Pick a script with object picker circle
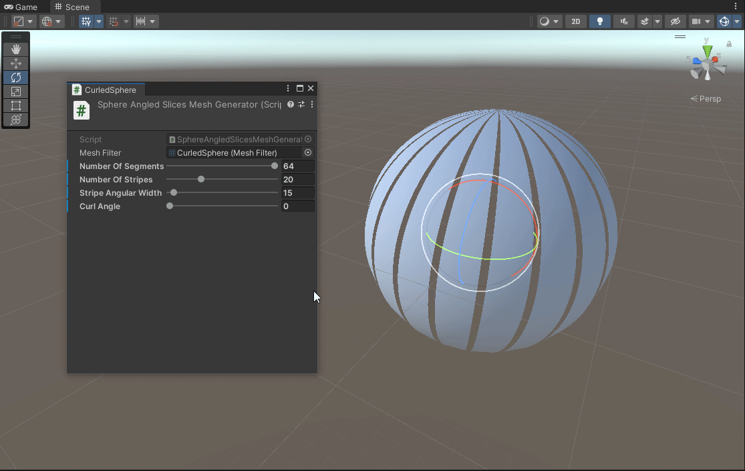 (308, 139)
